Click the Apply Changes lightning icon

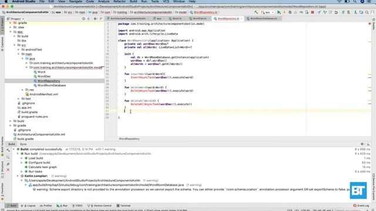[x=284, y=12]
